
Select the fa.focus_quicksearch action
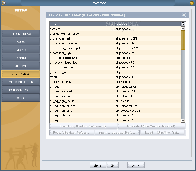115,58
